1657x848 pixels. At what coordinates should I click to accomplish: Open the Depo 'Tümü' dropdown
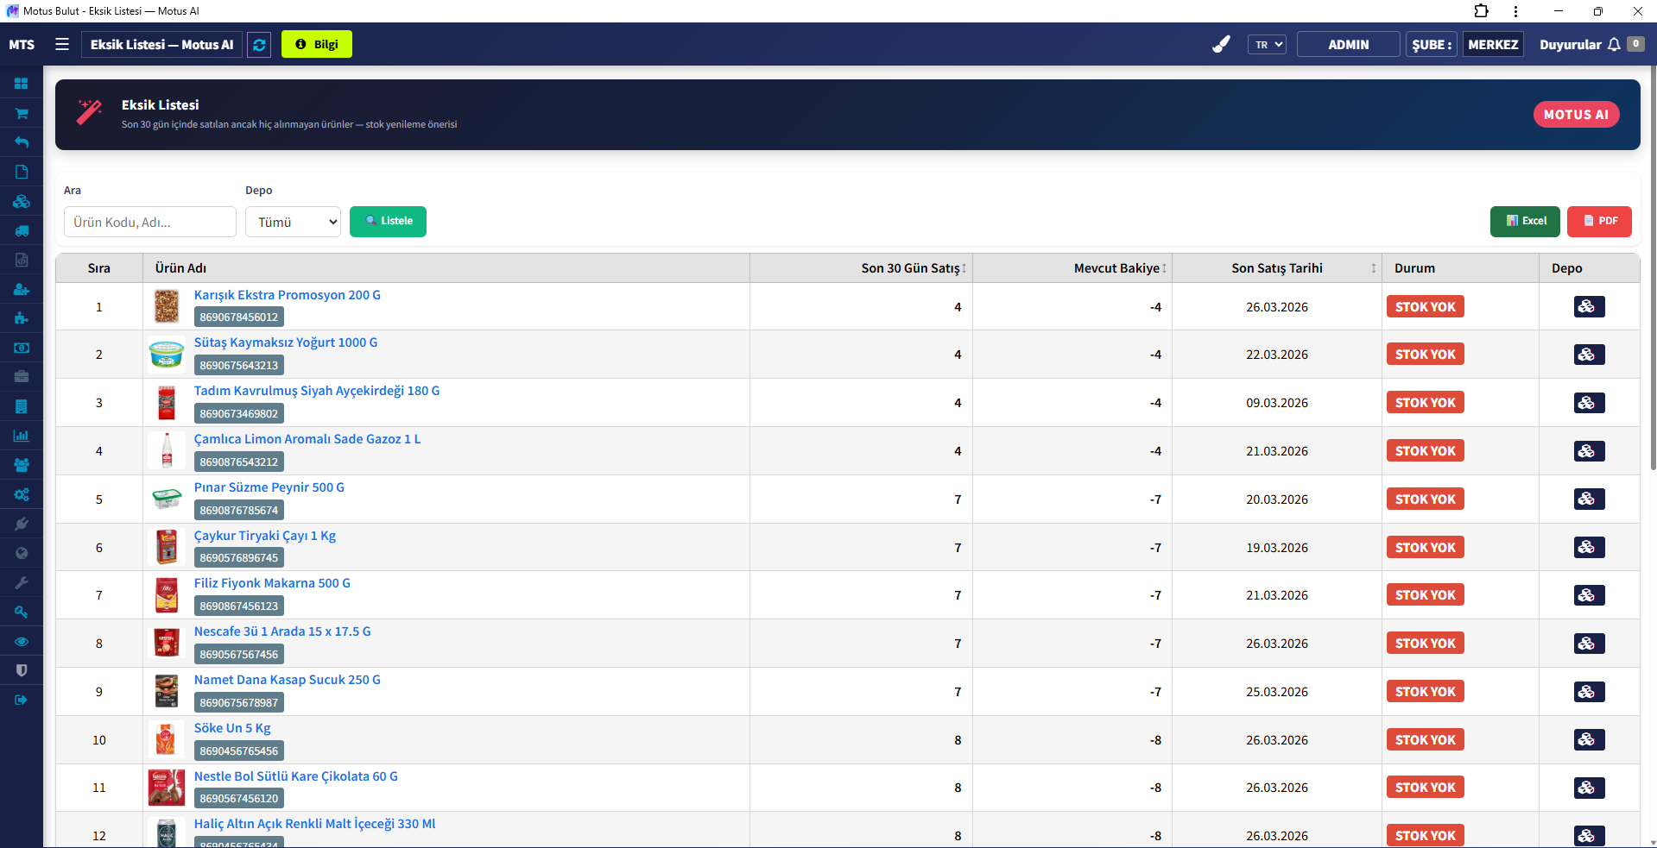293,222
